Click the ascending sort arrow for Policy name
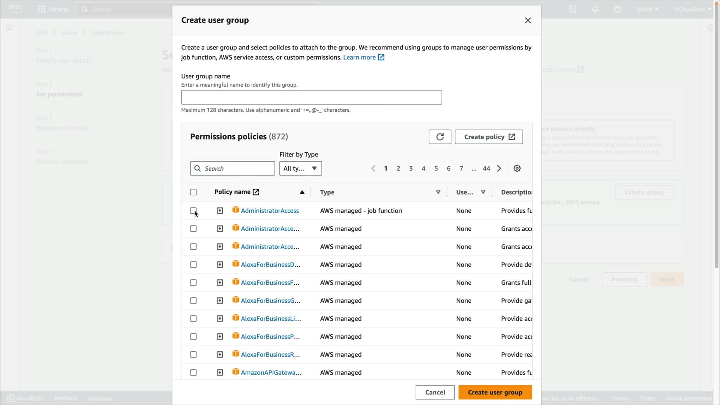This screenshot has width=720, height=405. pos(302,192)
